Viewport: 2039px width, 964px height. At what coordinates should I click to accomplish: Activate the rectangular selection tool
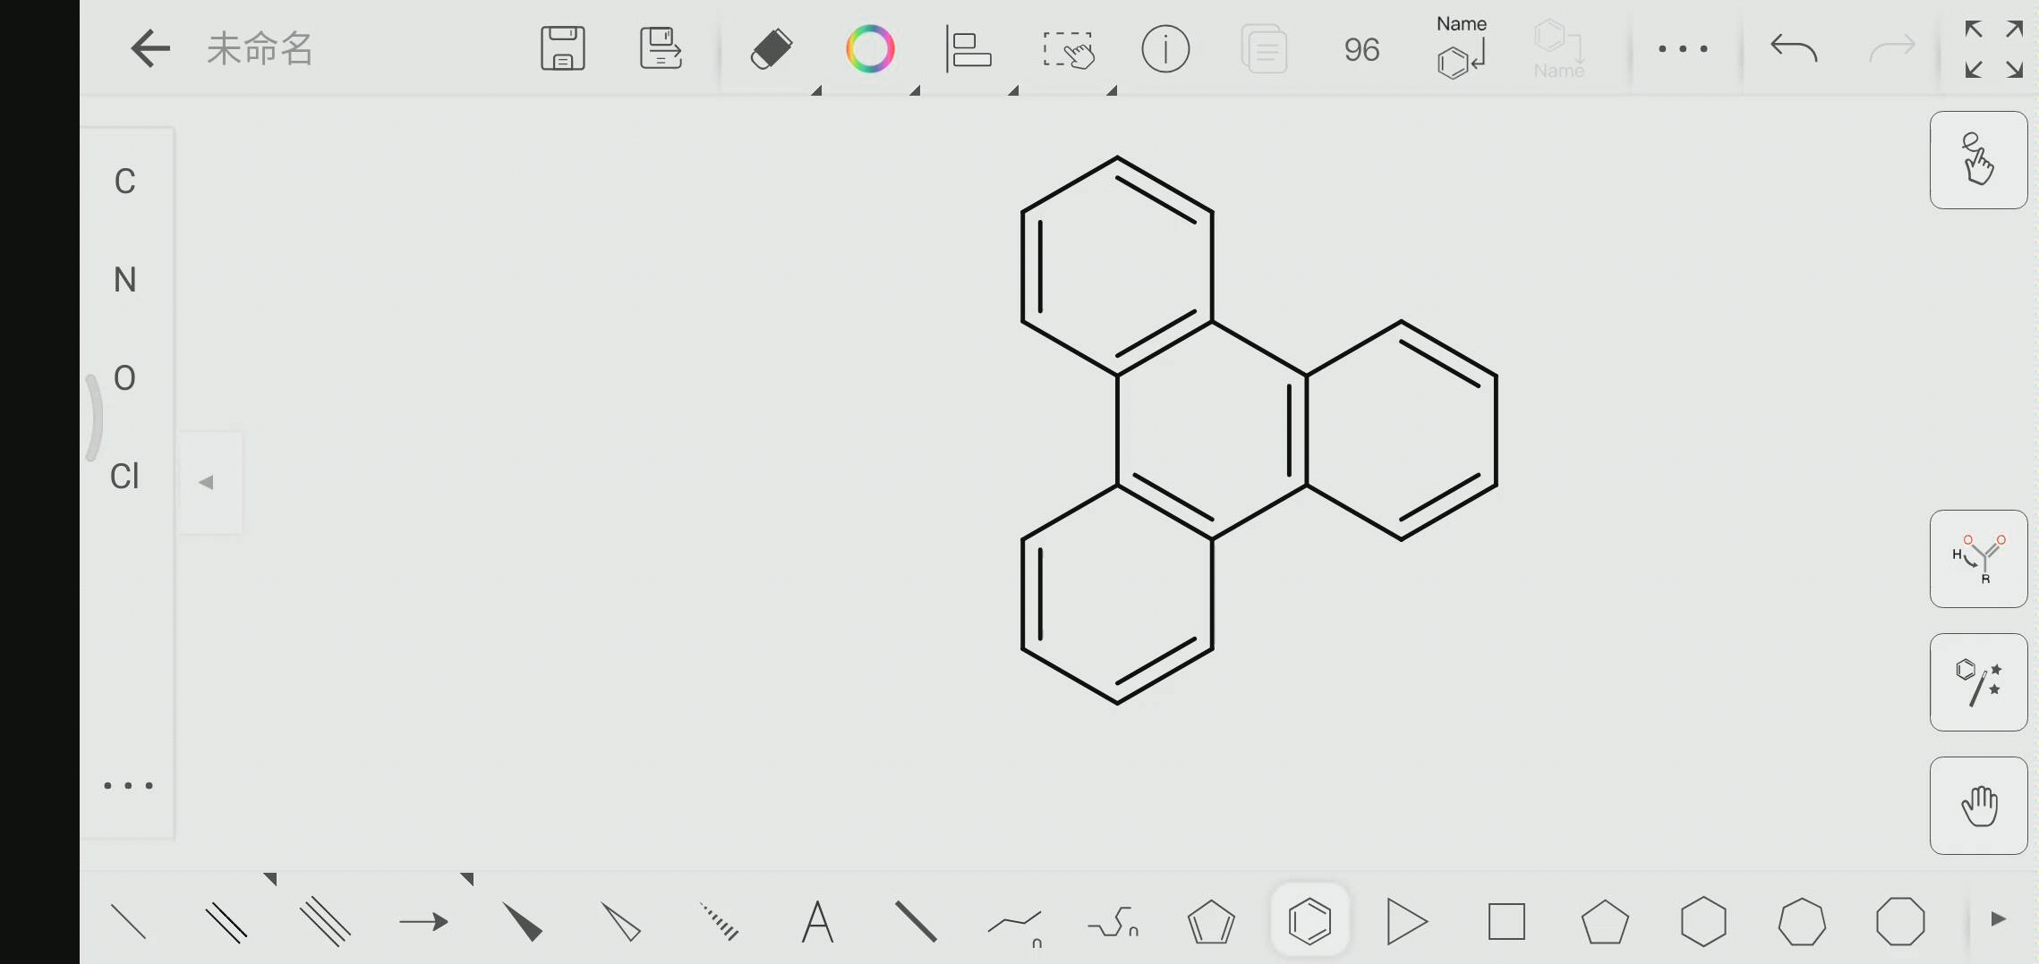(x=1068, y=50)
